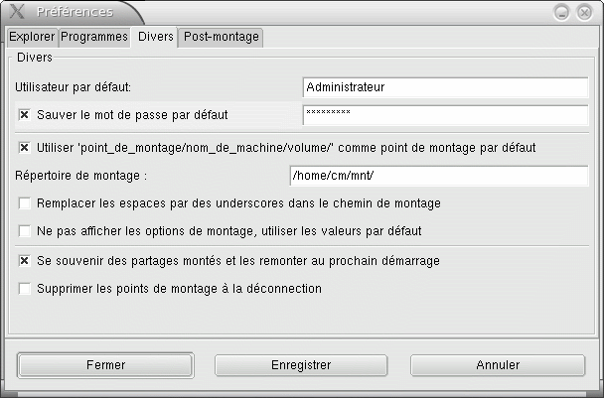This screenshot has width=604, height=398.
Task: Minimize the Préférences window
Action: coord(561,13)
